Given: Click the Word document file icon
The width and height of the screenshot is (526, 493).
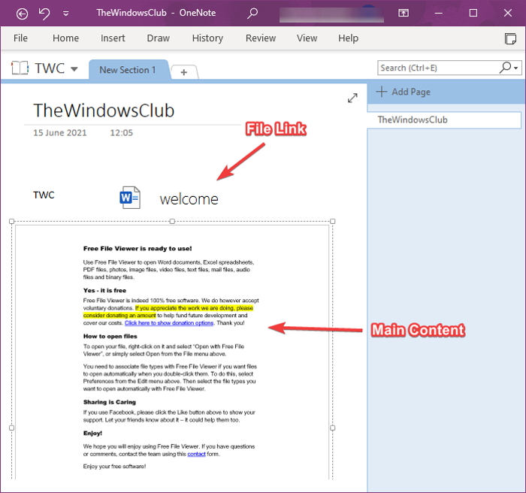Looking at the screenshot, I should [130, 198].
